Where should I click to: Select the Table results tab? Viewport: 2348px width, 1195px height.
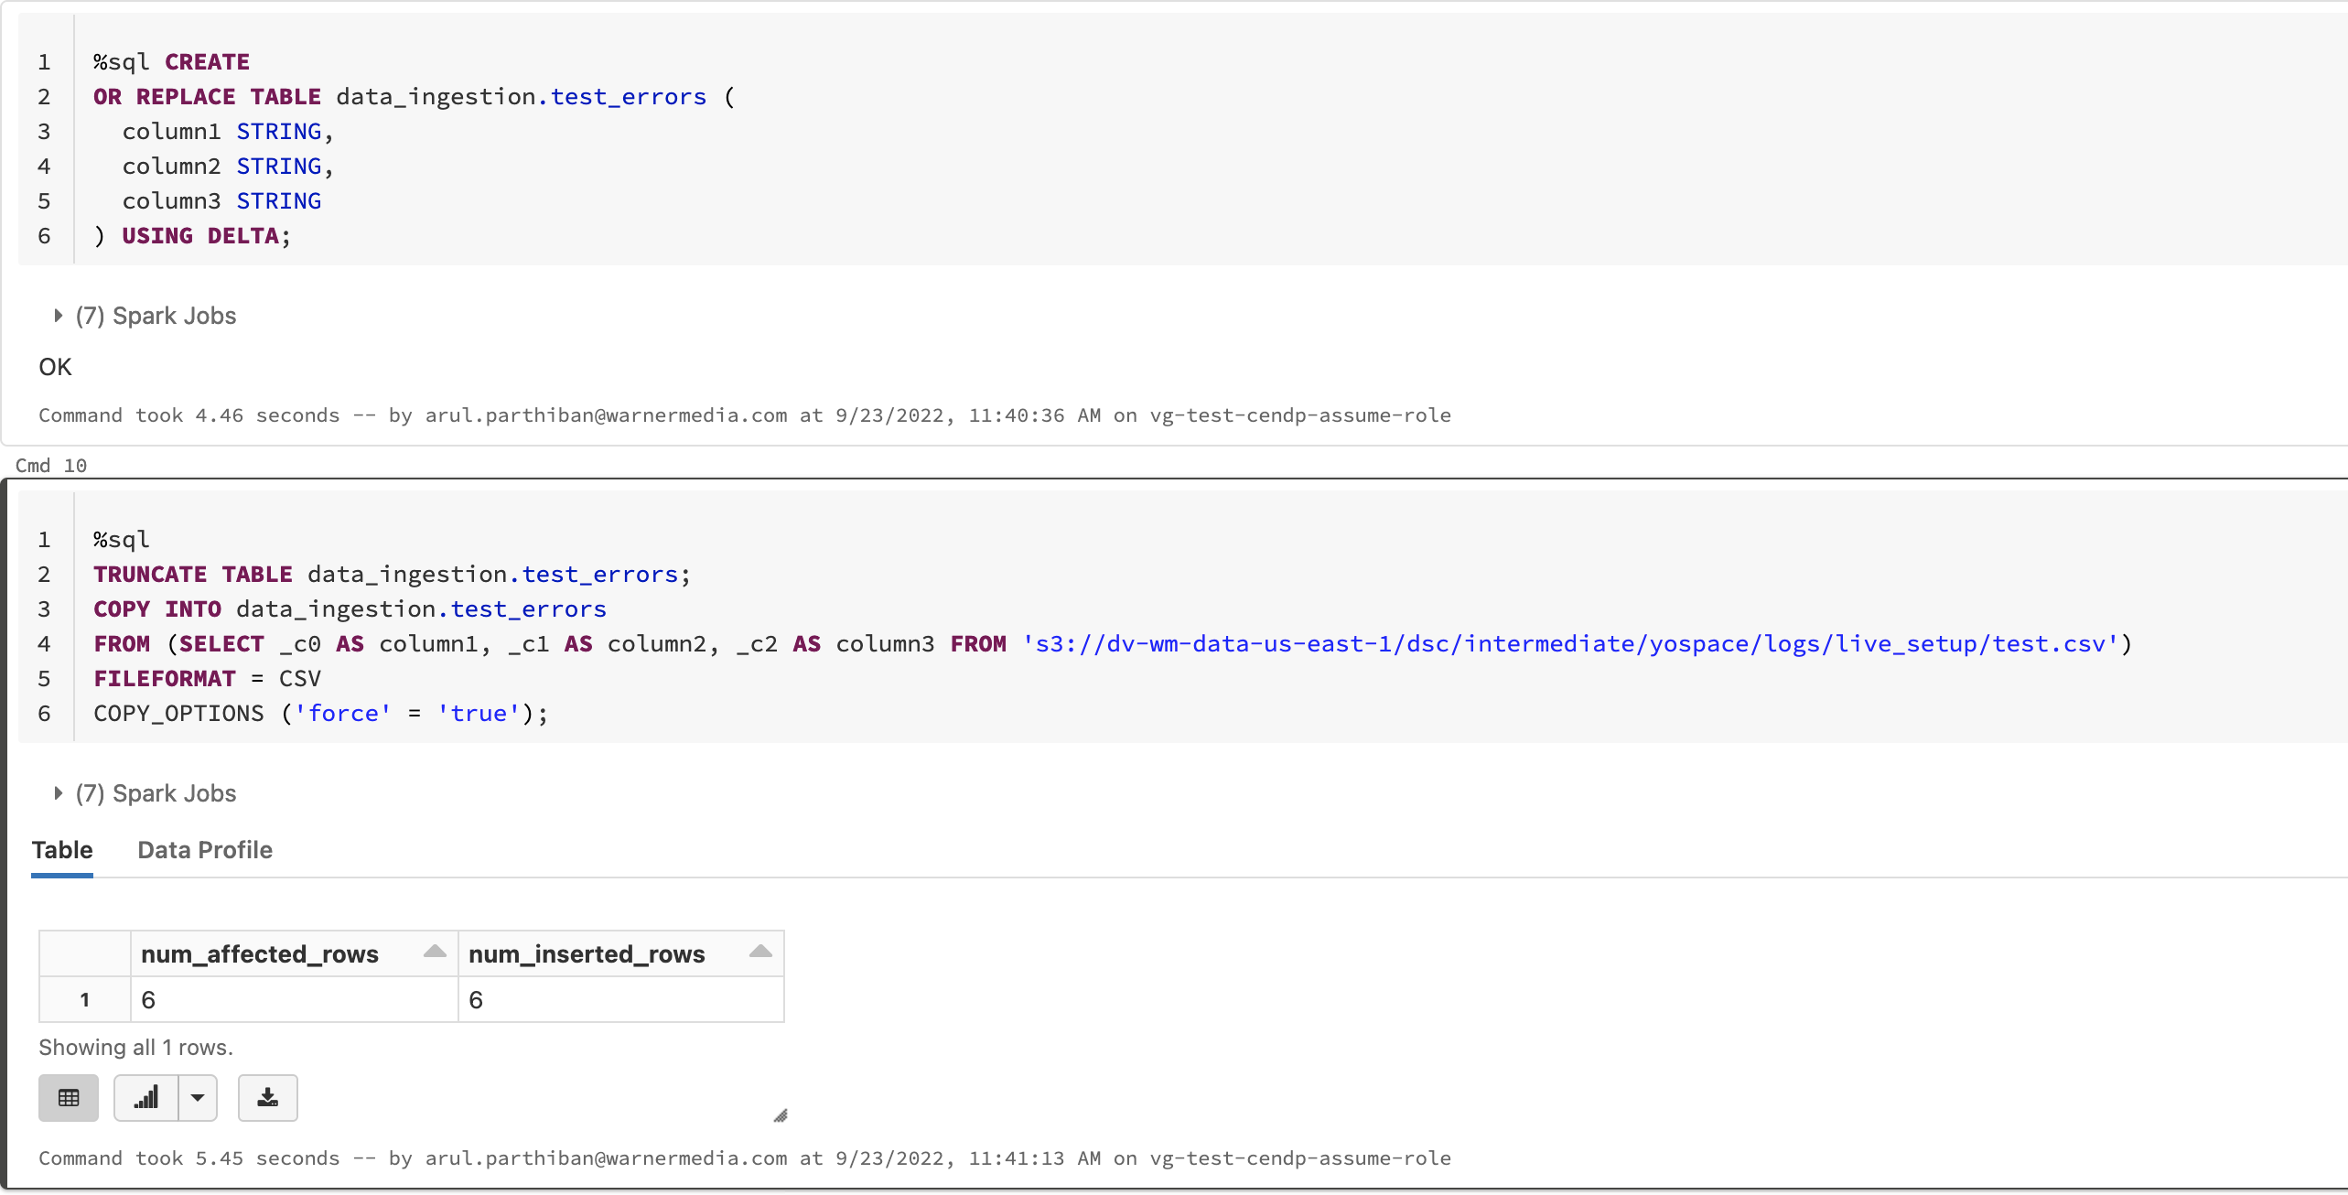(62, 850)
